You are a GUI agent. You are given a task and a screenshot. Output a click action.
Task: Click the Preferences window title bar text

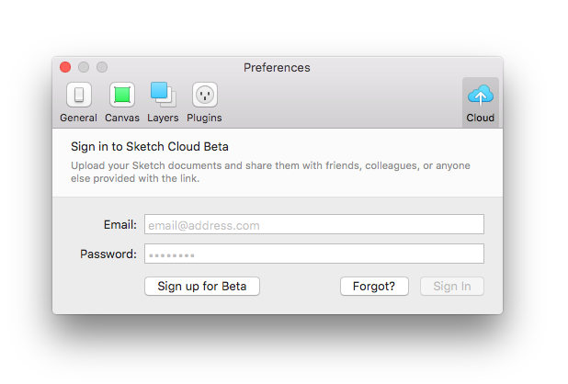[277, 67]
